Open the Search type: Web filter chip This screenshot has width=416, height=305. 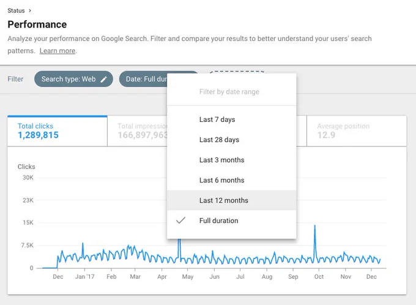[x=73, y=79]
